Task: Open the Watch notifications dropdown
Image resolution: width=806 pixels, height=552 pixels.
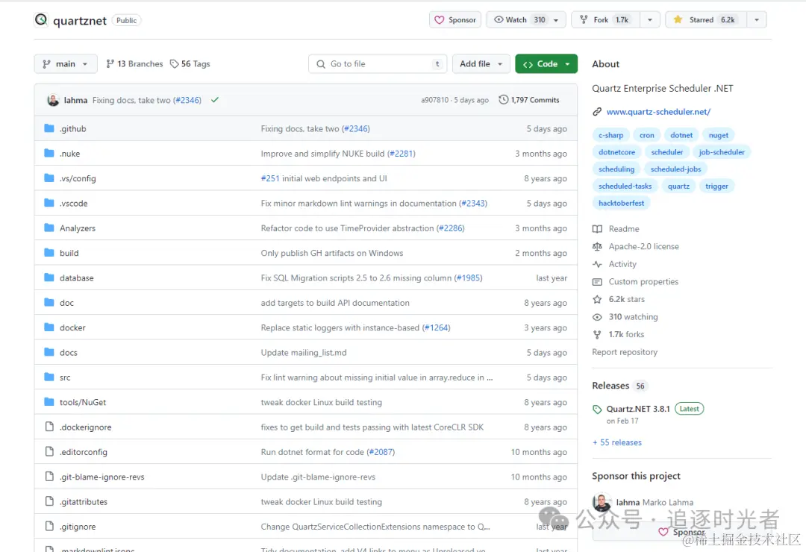Action: [526, 19]
